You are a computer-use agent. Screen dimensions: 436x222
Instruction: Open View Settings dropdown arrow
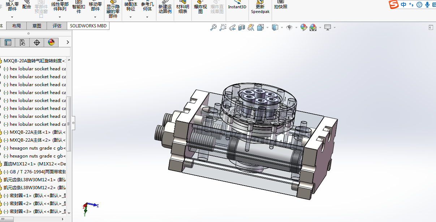coord(334,28)
